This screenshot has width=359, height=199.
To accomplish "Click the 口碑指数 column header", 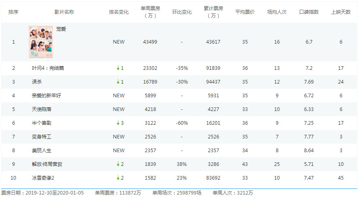I will [308, 12].
